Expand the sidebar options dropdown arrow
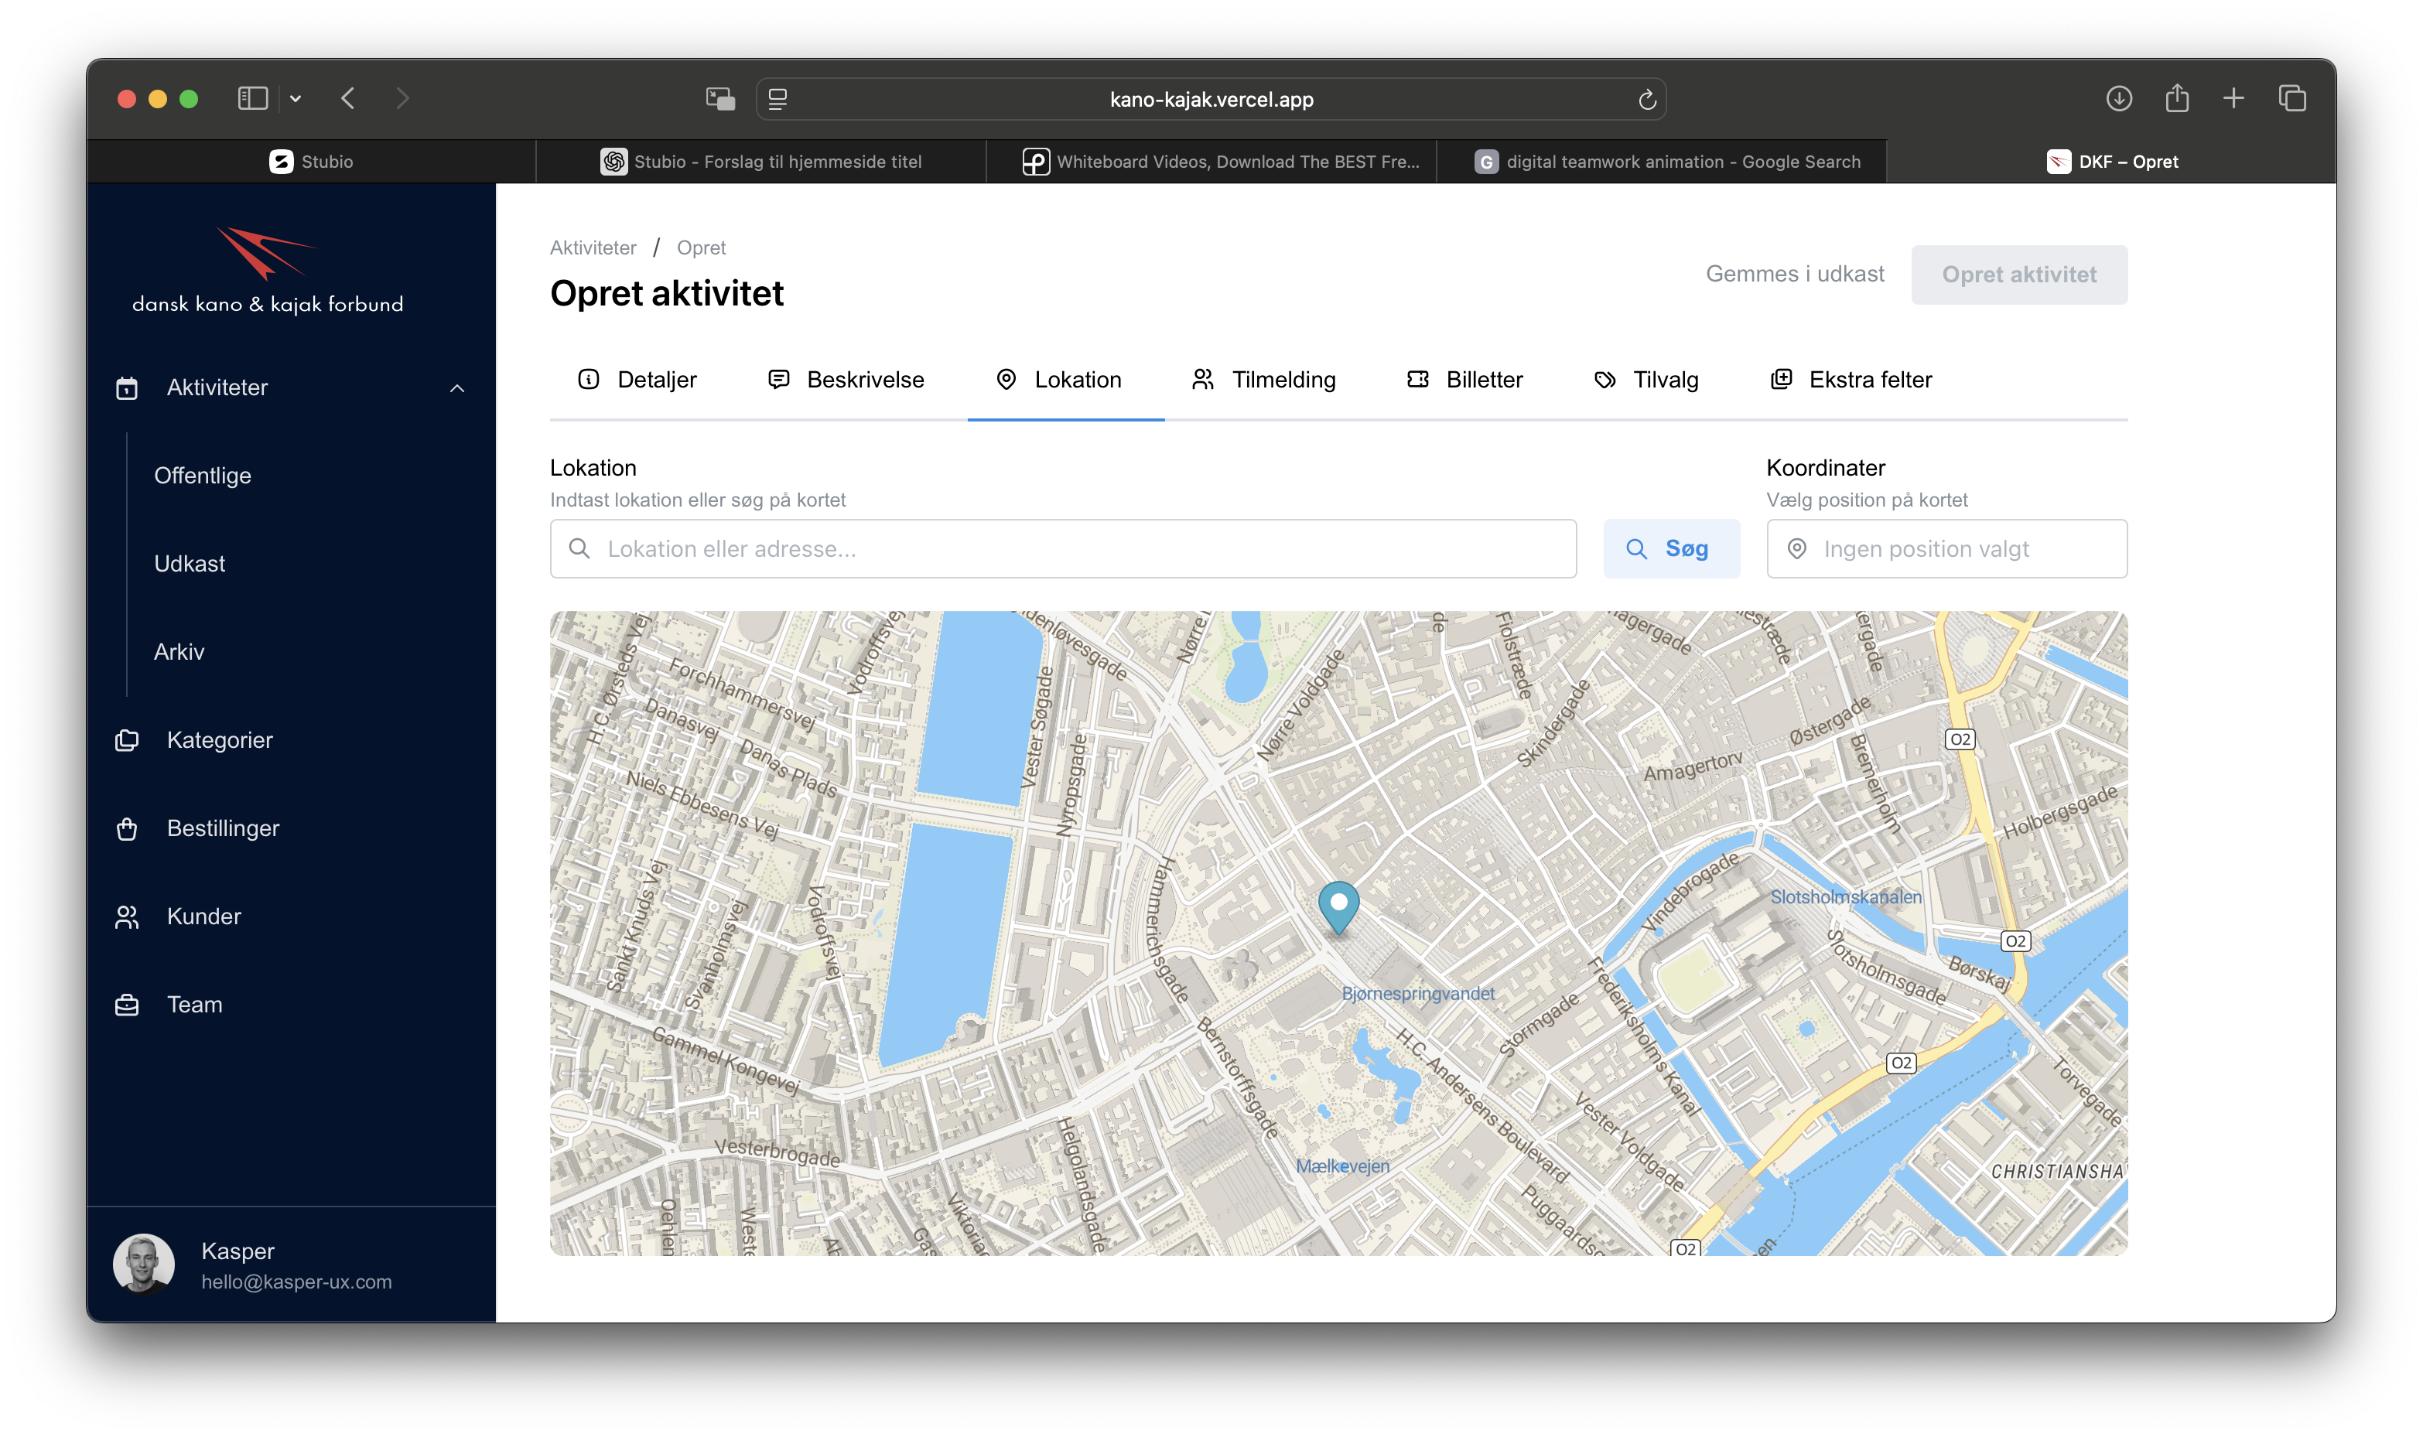Viewport: 2423px width, 1437px height. [296, 99]
